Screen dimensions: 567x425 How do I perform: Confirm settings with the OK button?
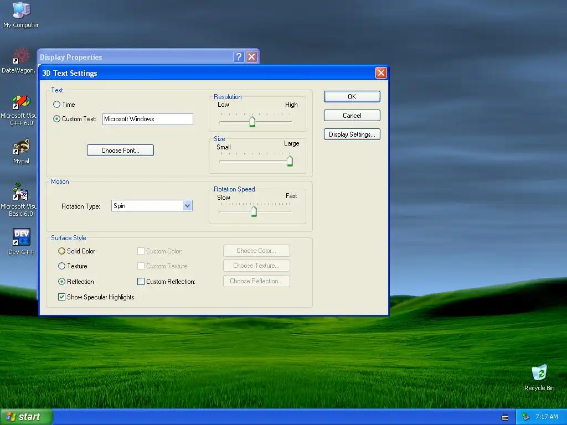[x=352, y=96]
